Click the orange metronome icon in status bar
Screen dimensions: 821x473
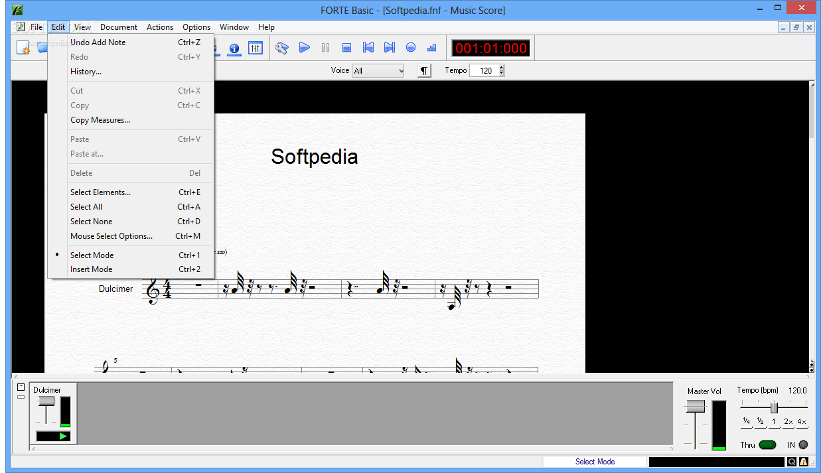coord(803,462)
